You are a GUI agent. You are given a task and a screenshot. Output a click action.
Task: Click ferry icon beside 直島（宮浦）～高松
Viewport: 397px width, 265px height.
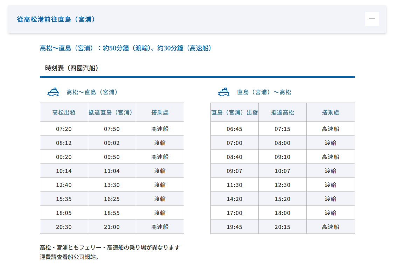pyautogui.click(x=224, y=92)
